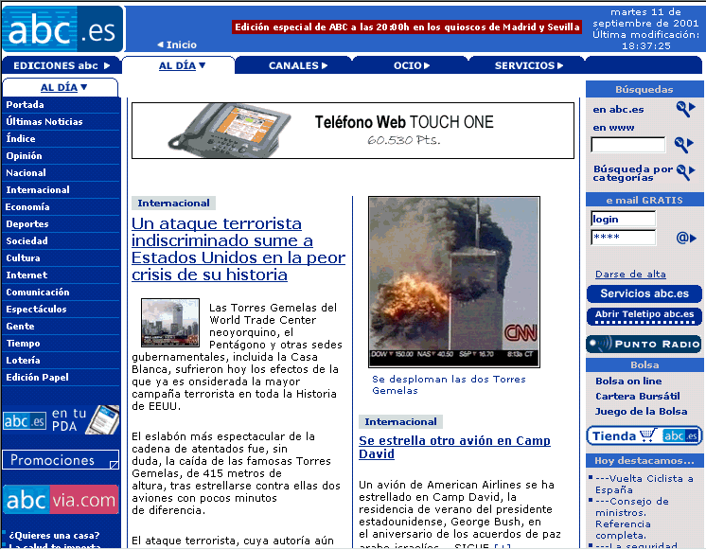This screenshot has width=706, height=550.
Task: Click the Edición especial de ABC banner
Action: (407, 27)
